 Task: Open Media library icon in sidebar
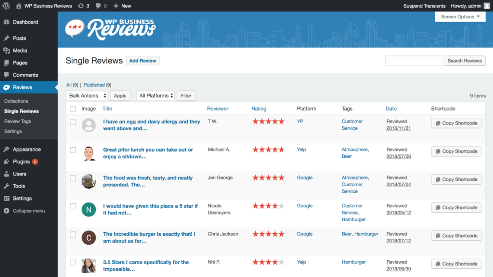(7, 50)
